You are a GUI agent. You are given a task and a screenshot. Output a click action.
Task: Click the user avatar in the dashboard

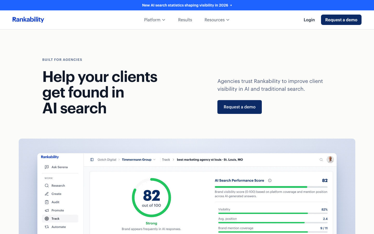pyautogui.click(x=330, y=159)
